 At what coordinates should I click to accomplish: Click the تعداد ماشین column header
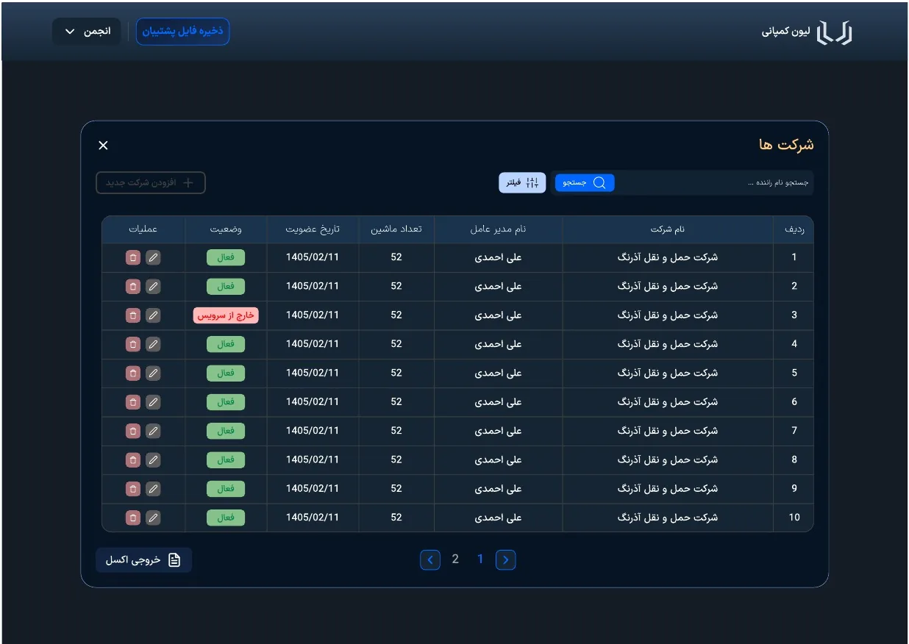point(396,229)
